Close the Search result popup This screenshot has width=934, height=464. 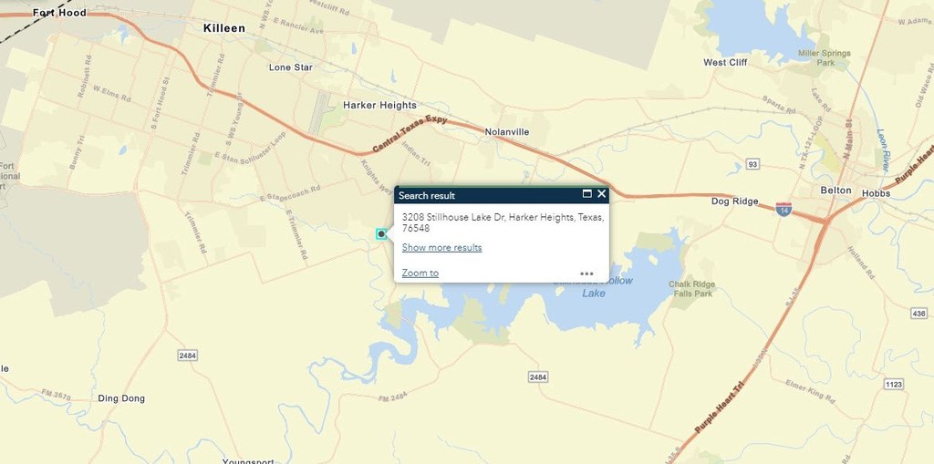coord(602,193)
